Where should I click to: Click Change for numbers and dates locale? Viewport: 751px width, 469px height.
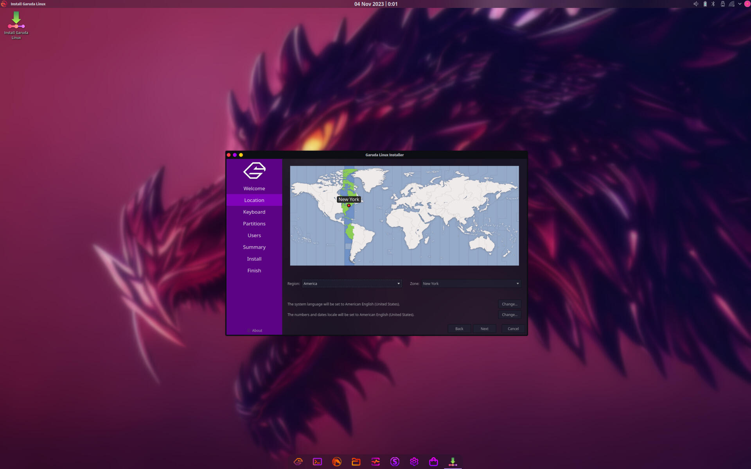[x=509, y=315]
